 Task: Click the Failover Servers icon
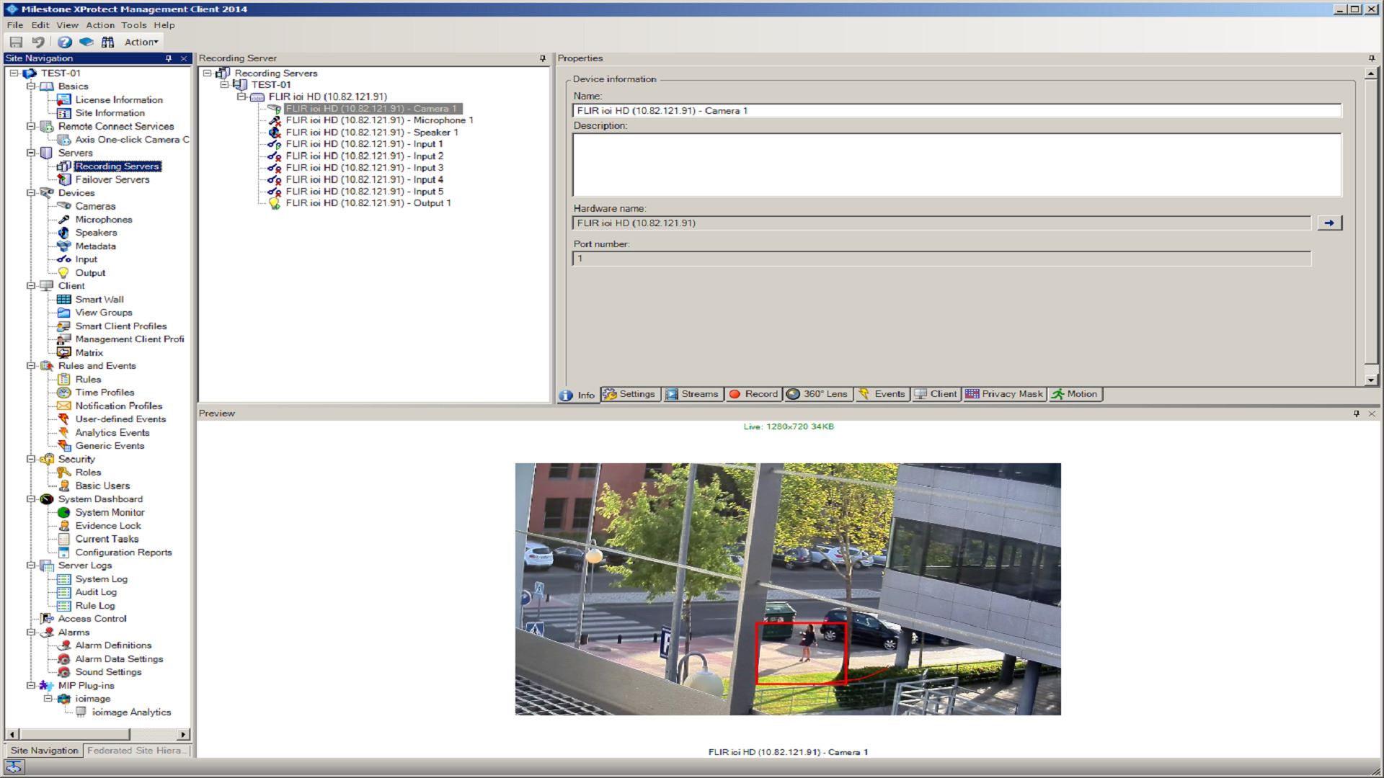[x=64, y=179]
